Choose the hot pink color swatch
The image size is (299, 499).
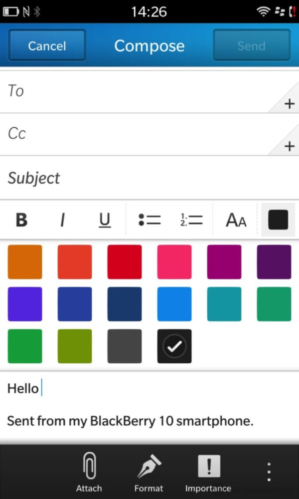coord(174,262)
